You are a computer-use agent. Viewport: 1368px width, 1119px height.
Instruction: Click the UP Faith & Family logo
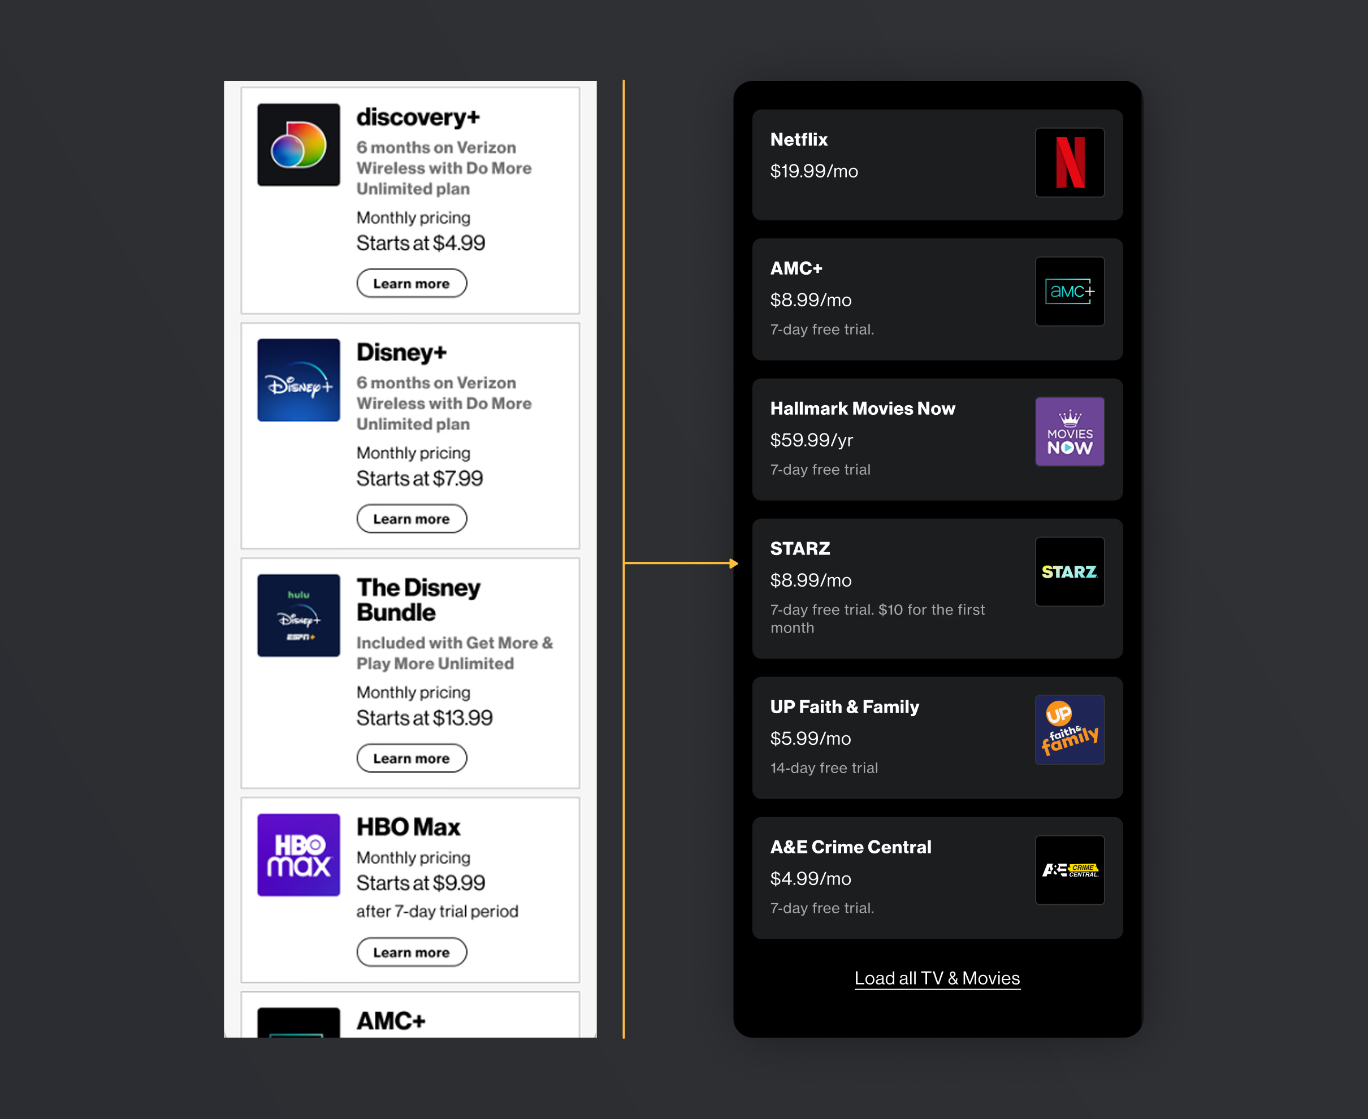click(1070, 730)
